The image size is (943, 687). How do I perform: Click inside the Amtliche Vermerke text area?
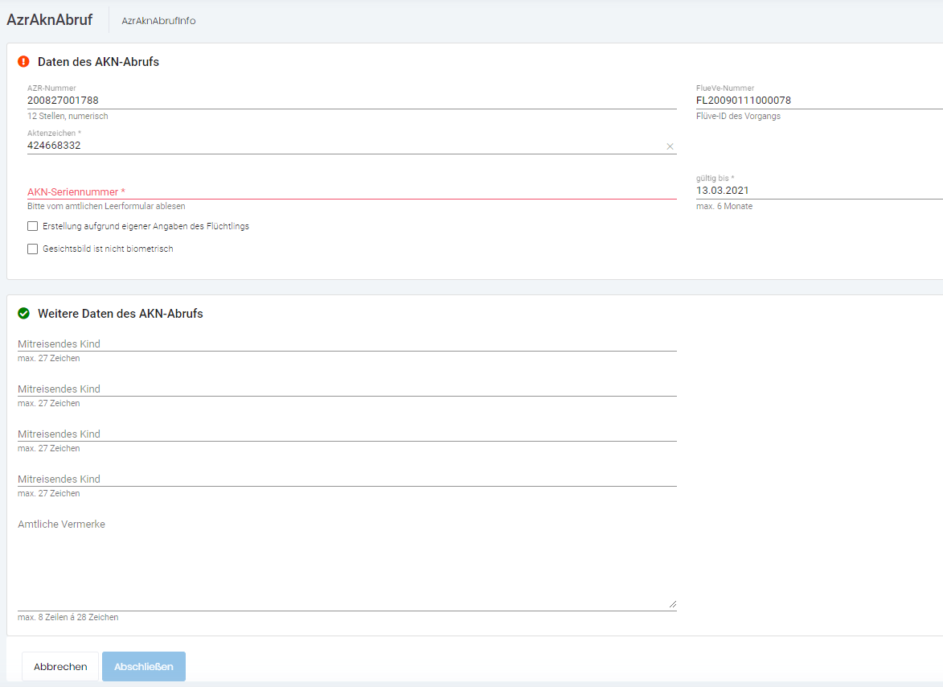(346, 563)
